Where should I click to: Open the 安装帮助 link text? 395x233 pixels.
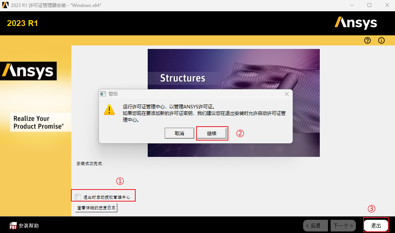29,226
